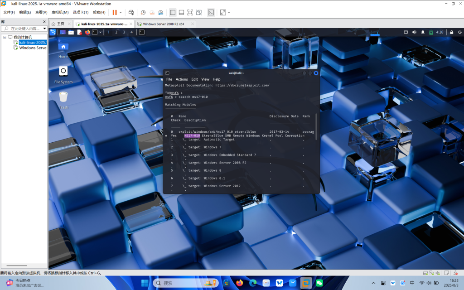464x290 pixels.
Task: Open Firefox in the Kali panel
Action: pos(87,32)
